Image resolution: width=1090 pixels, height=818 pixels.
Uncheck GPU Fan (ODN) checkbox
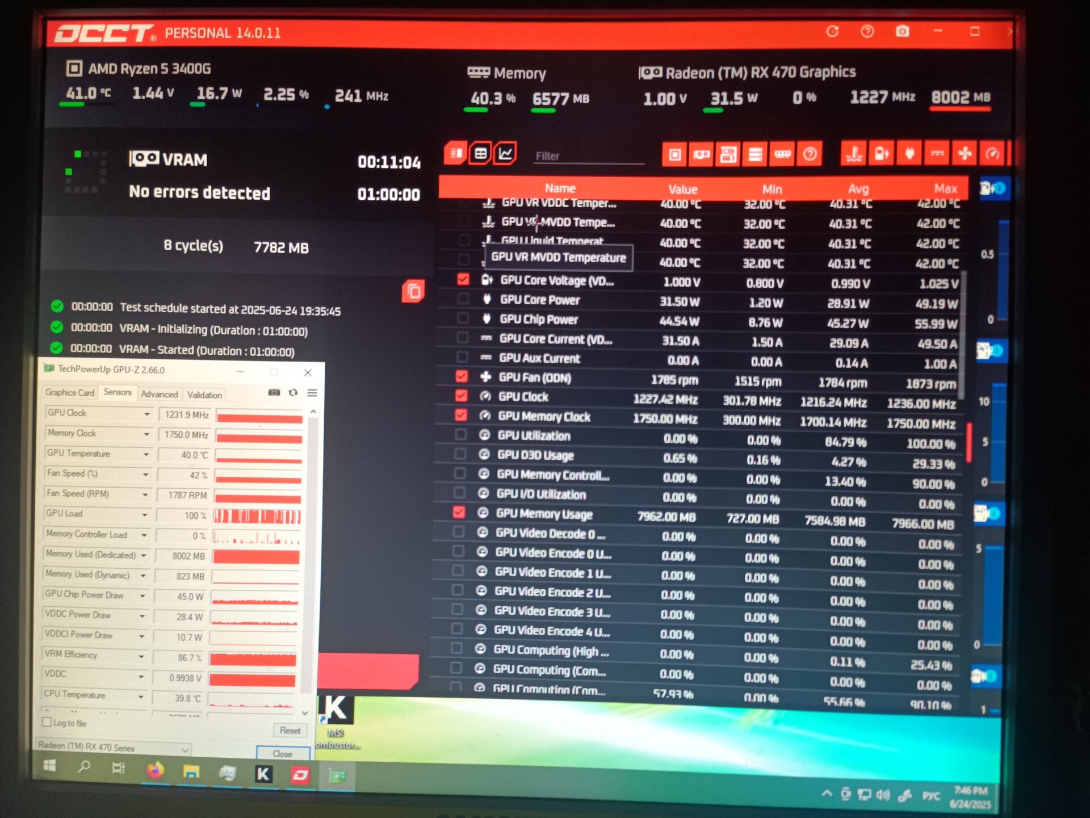coord(462,376)
